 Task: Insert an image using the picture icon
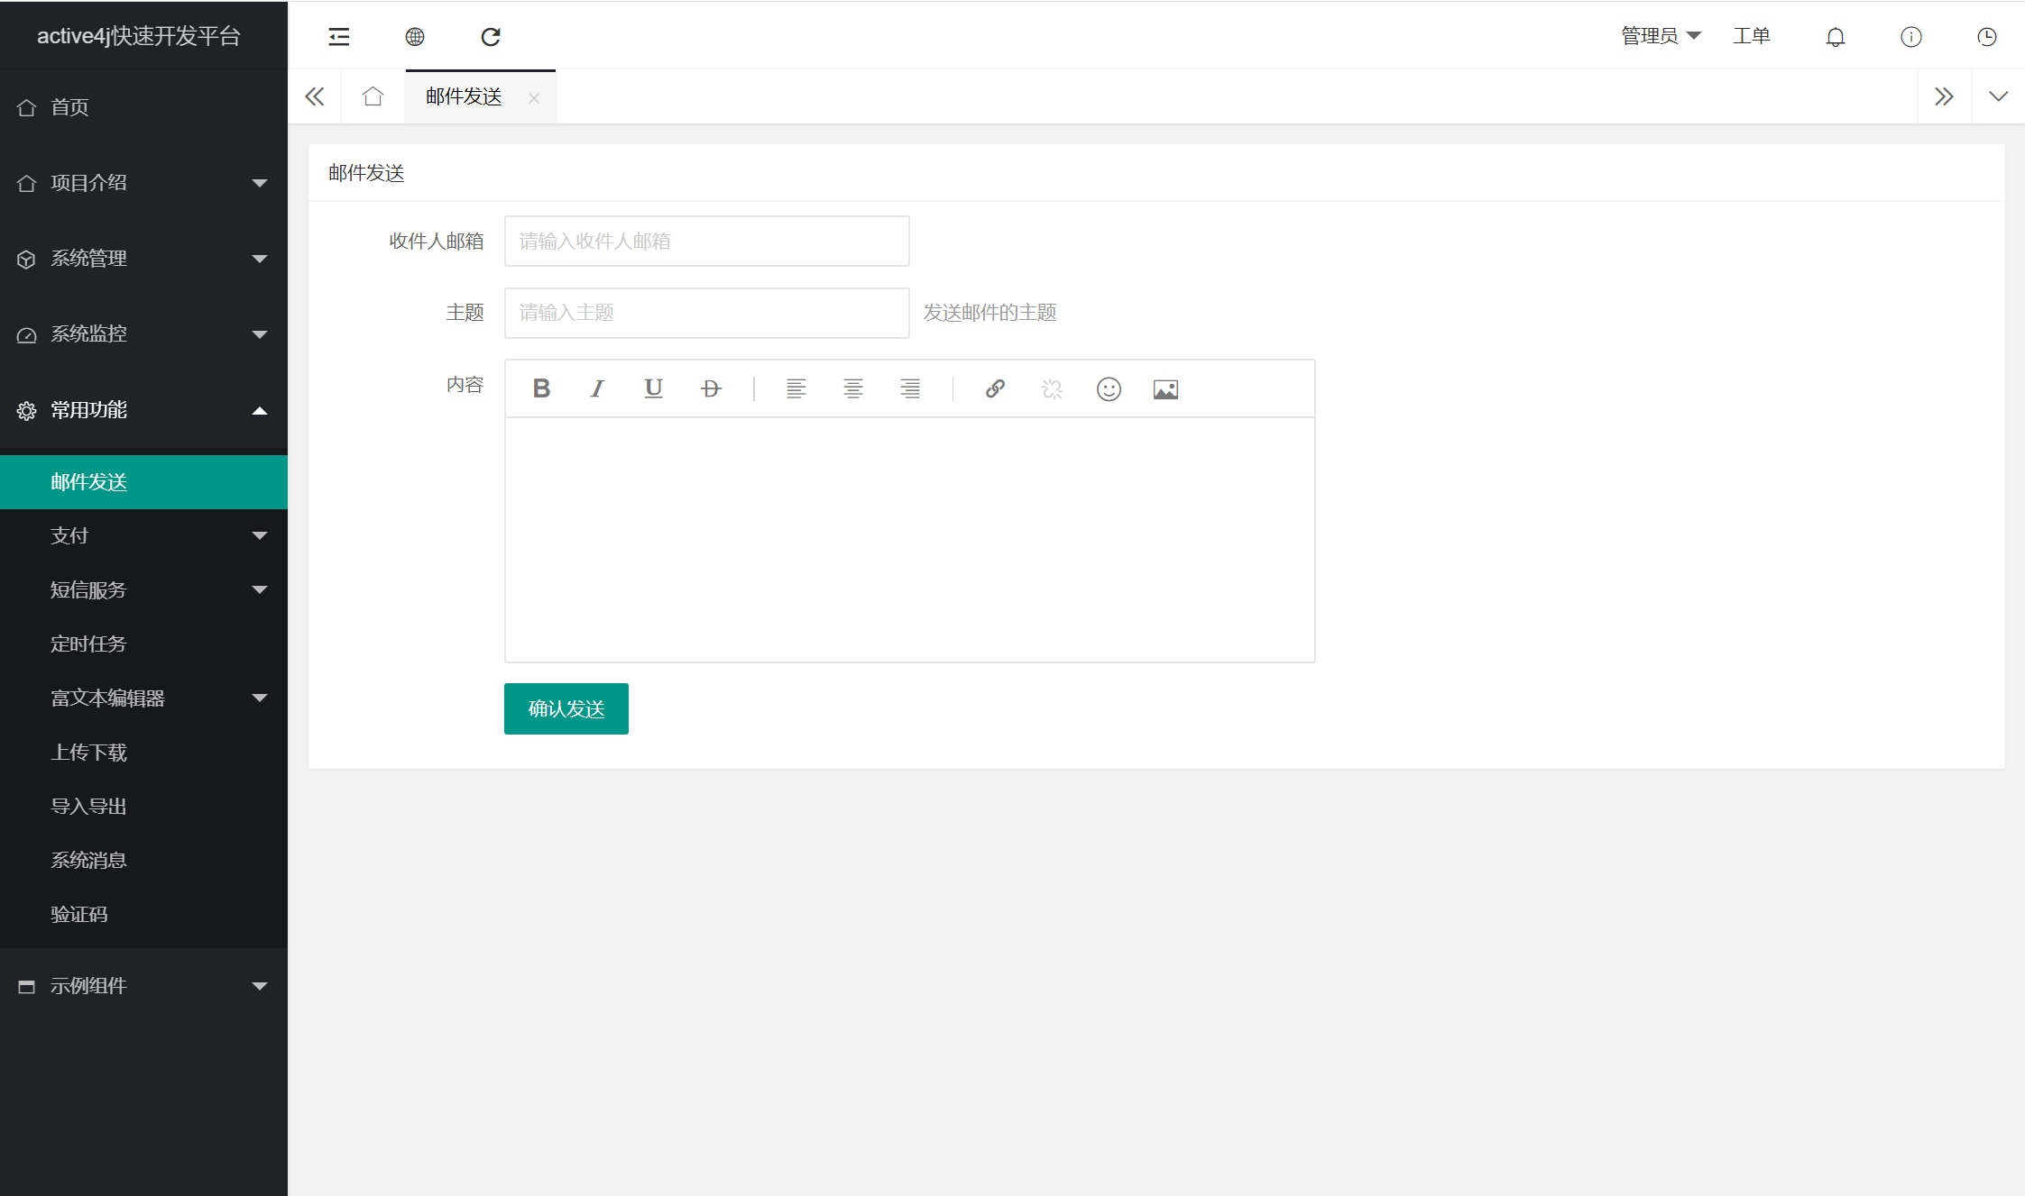(x=1165, y=388)
